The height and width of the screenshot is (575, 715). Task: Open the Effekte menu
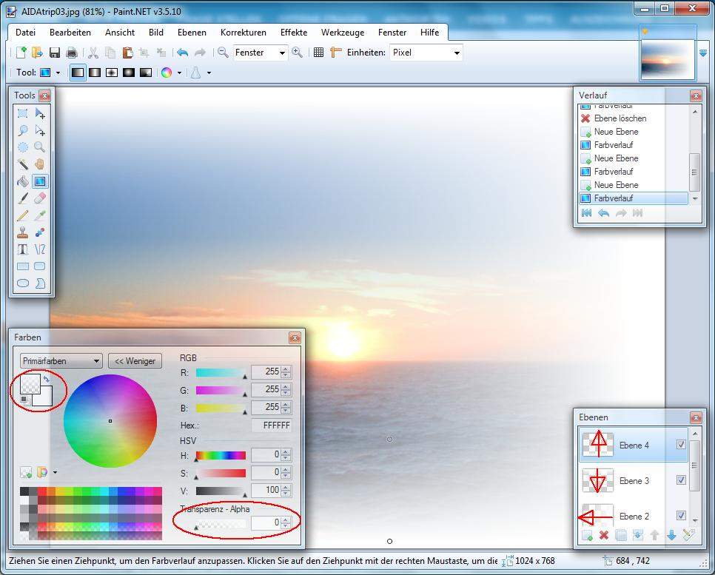click(x=294, y=33)
